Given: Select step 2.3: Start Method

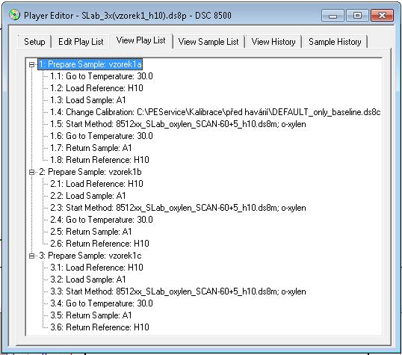Looking at the screenshot, I should pyautogui.click(x=178, y=208).
